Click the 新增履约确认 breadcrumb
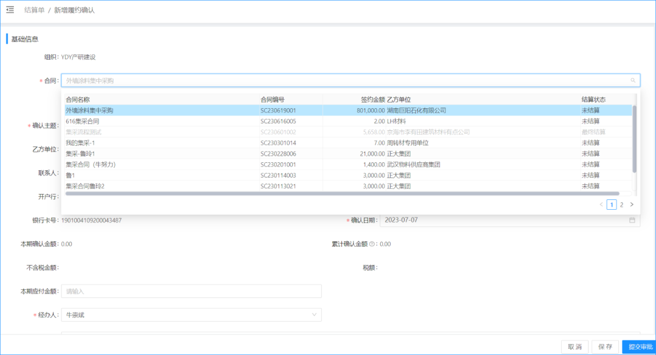 [75, 10]
